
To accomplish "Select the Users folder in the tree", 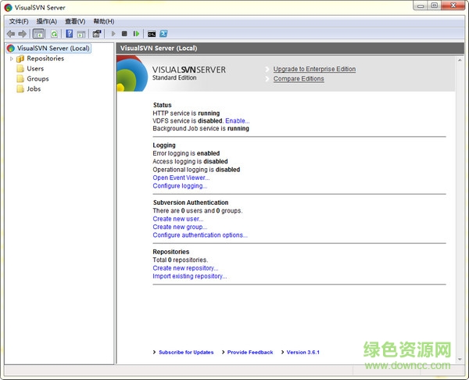I will pos(35,69).
